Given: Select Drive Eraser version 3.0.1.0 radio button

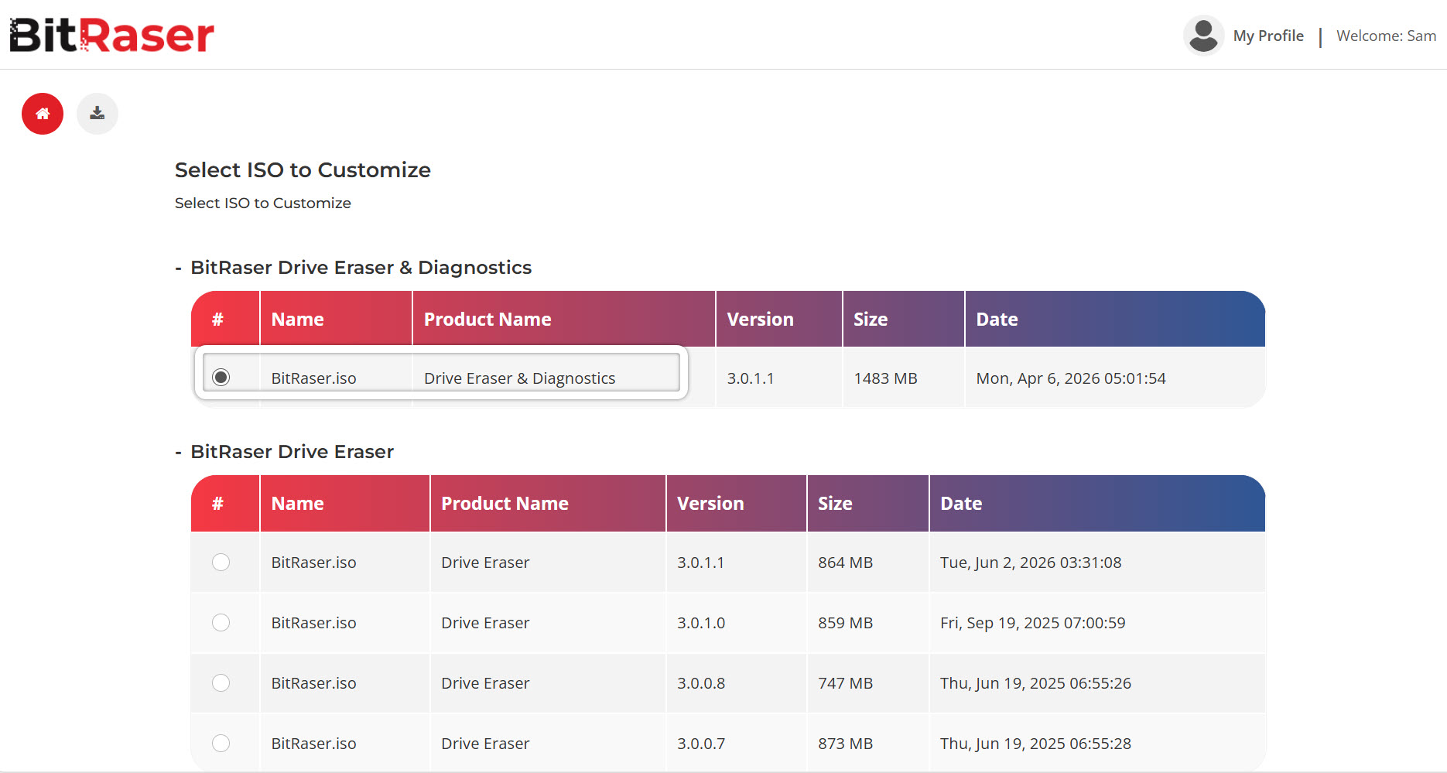Looking at the screenshot, I should (221, 622).
